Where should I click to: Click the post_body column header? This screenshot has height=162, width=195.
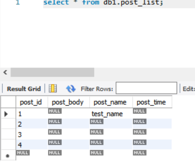point(69,102)
